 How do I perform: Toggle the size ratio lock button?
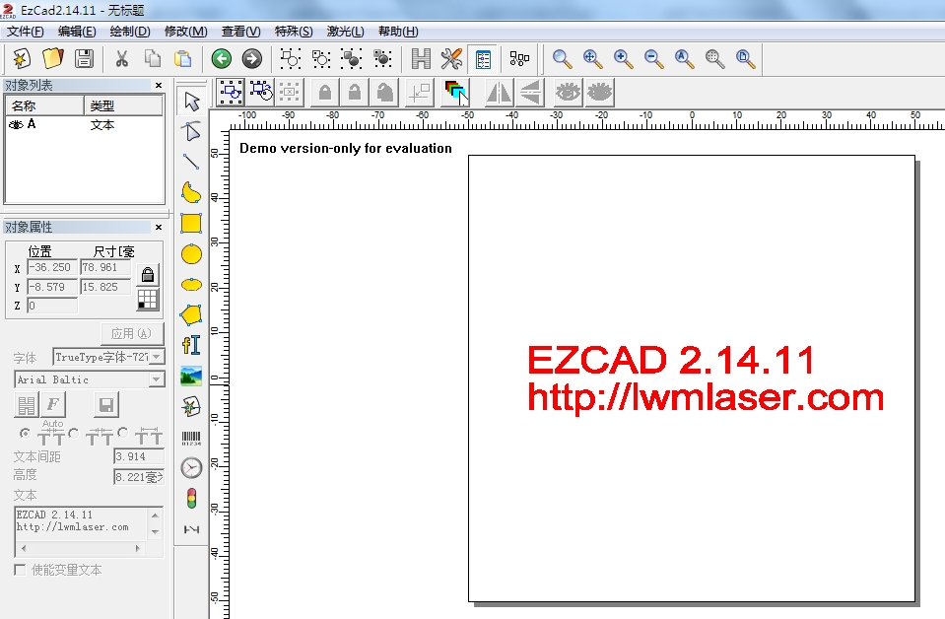[148, 275]
